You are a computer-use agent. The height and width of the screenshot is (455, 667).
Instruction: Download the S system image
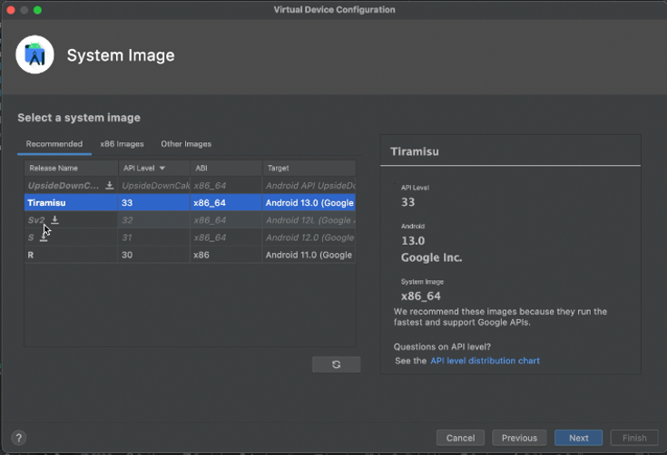(43, 237)
